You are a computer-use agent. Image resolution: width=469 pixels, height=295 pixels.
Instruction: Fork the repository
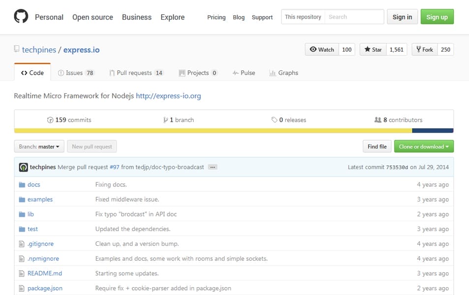click(x=424, y=50)
